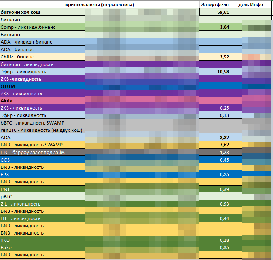Click 'bBTC - ликвидность SWAMP' cell
Screen dimensions: 273x260
pos(32,123)
